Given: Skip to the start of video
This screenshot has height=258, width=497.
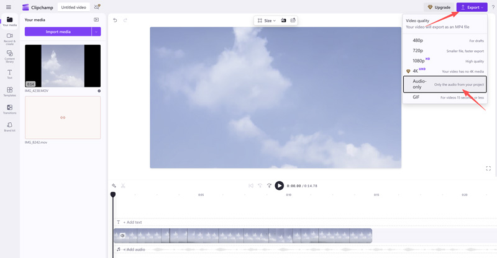Looking at the screenshot, I should point(251,185).
